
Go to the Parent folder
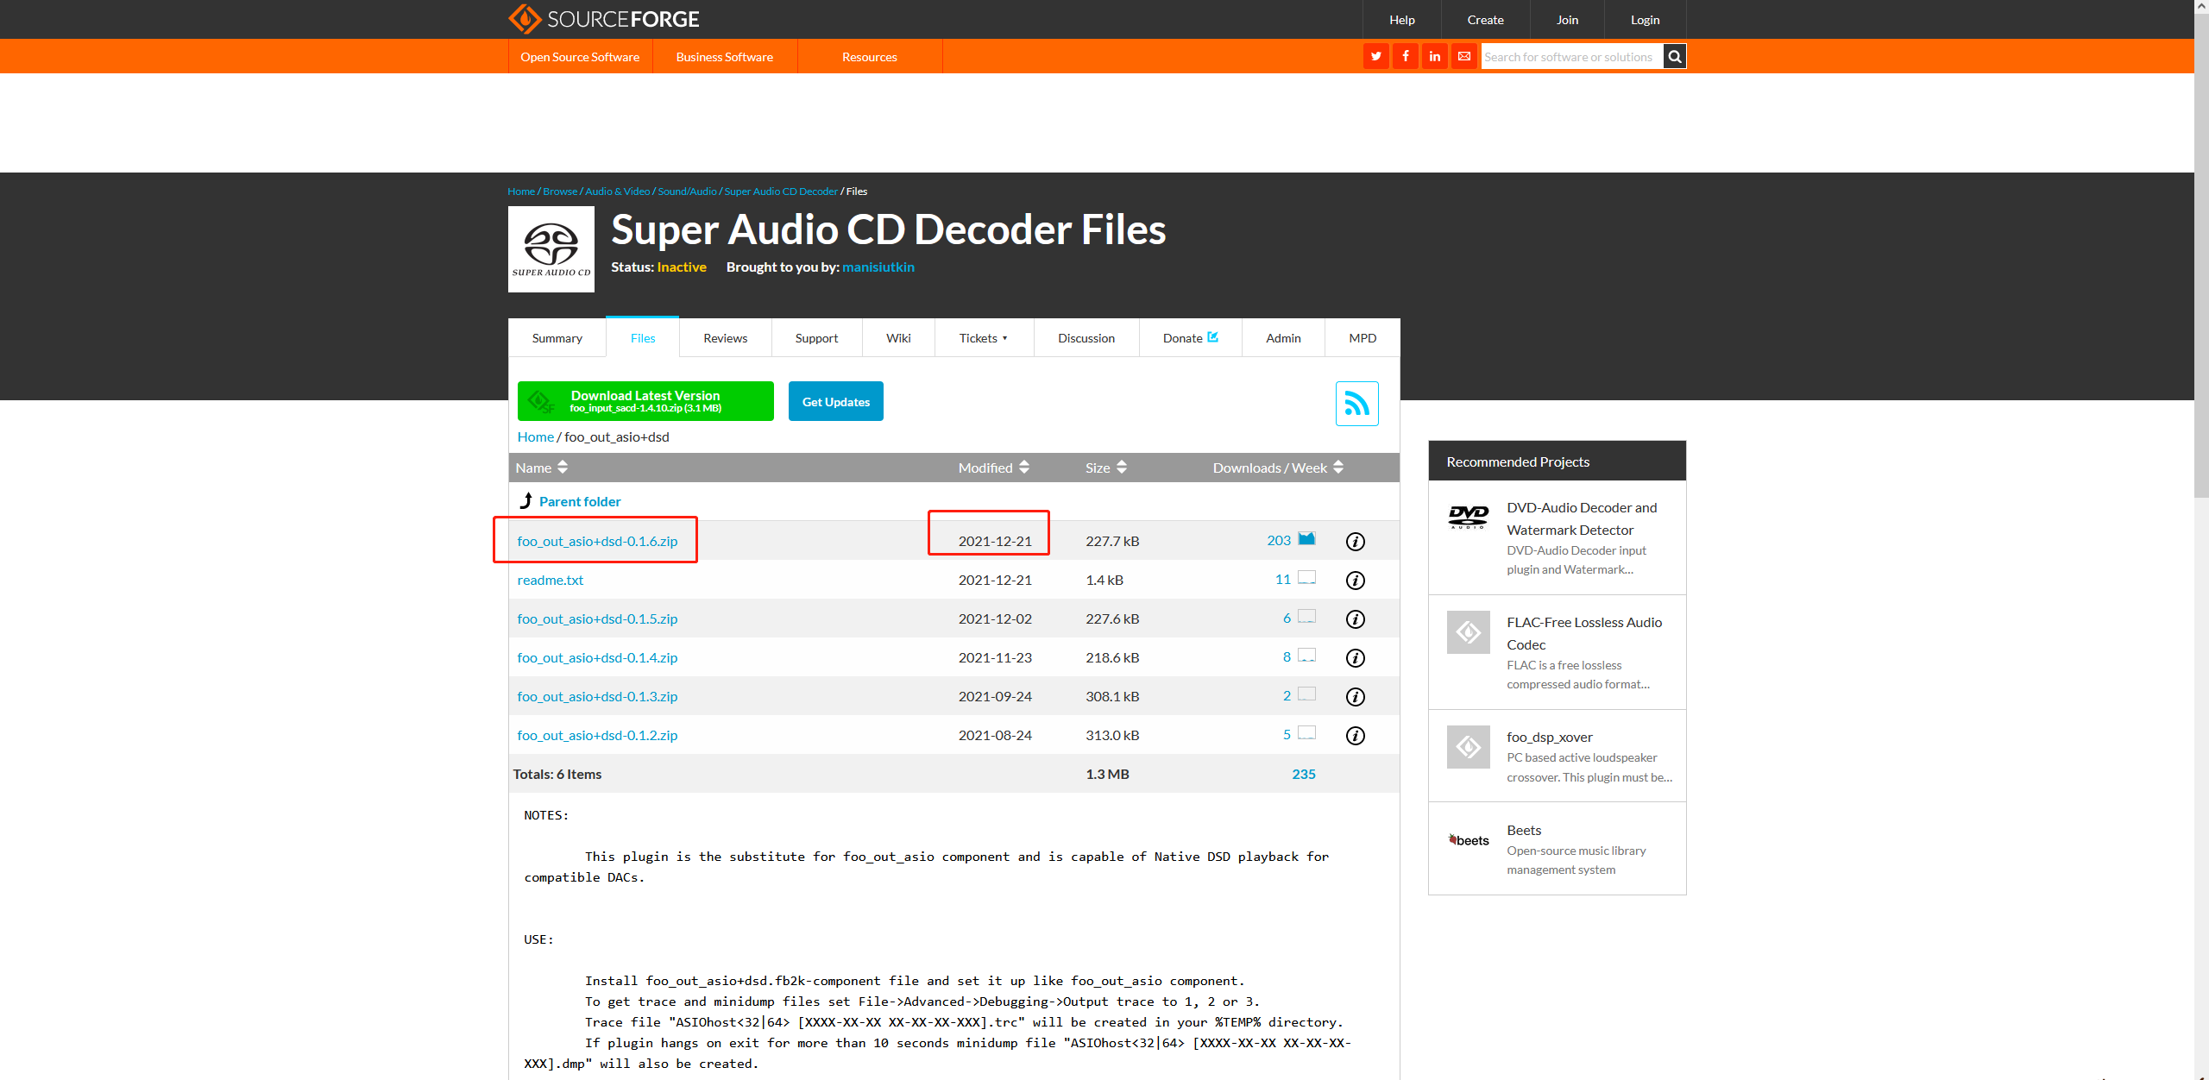580,502
